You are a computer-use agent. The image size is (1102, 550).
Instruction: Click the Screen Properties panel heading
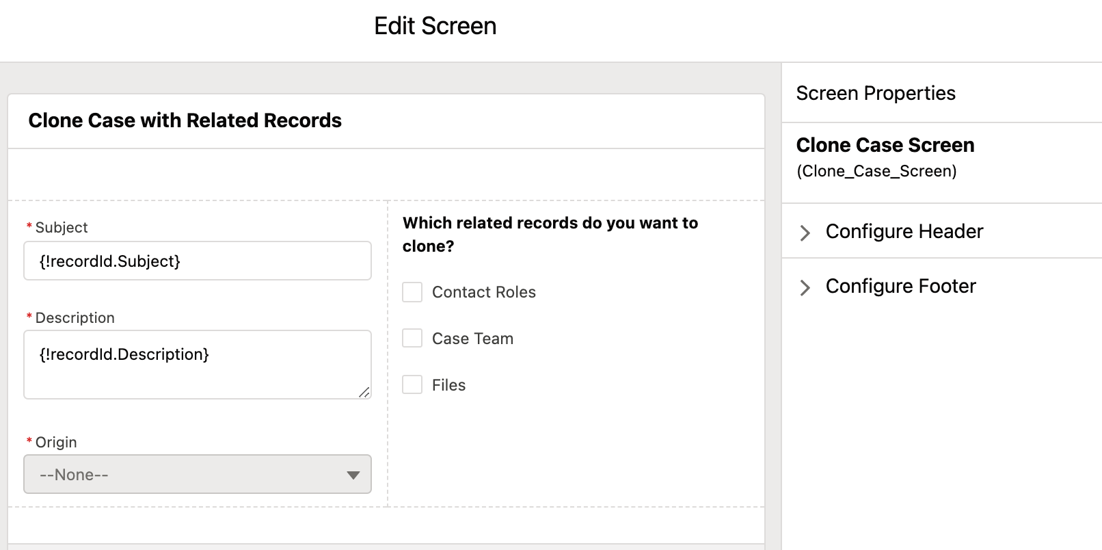coord(876,93)
